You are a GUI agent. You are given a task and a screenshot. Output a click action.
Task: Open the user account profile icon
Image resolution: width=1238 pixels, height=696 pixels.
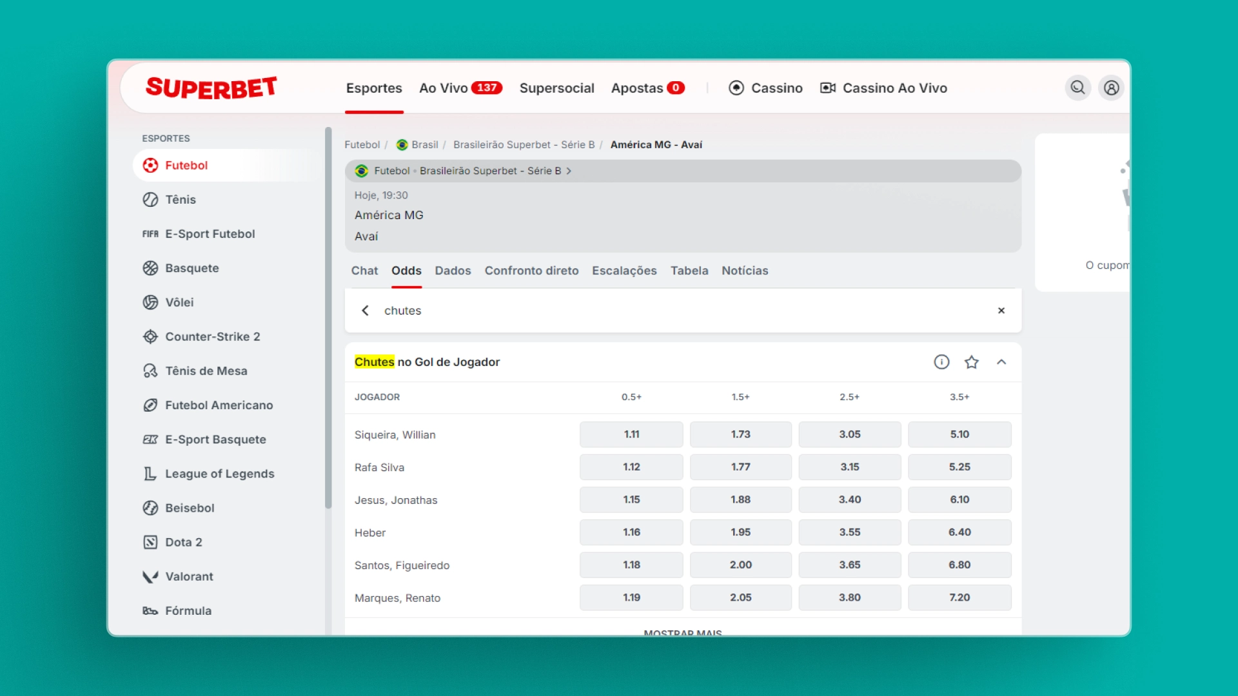(1111, 88)
